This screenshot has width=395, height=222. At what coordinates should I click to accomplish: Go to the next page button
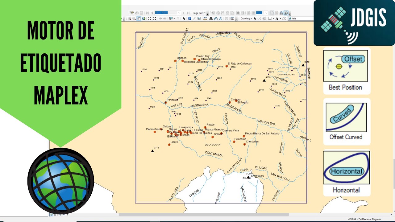pos(183,13)
